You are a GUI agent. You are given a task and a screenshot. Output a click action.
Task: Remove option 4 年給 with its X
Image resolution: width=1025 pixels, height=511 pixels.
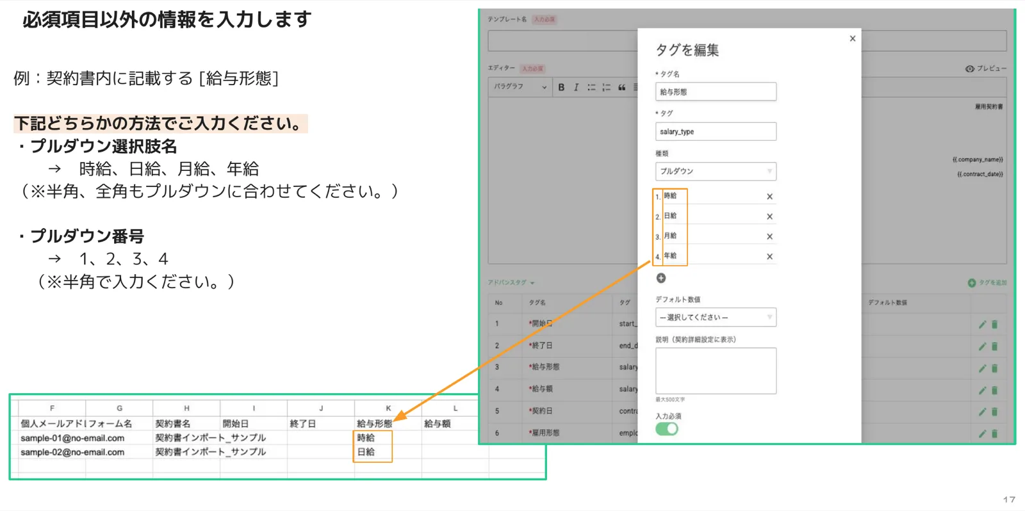pos(769,257)
